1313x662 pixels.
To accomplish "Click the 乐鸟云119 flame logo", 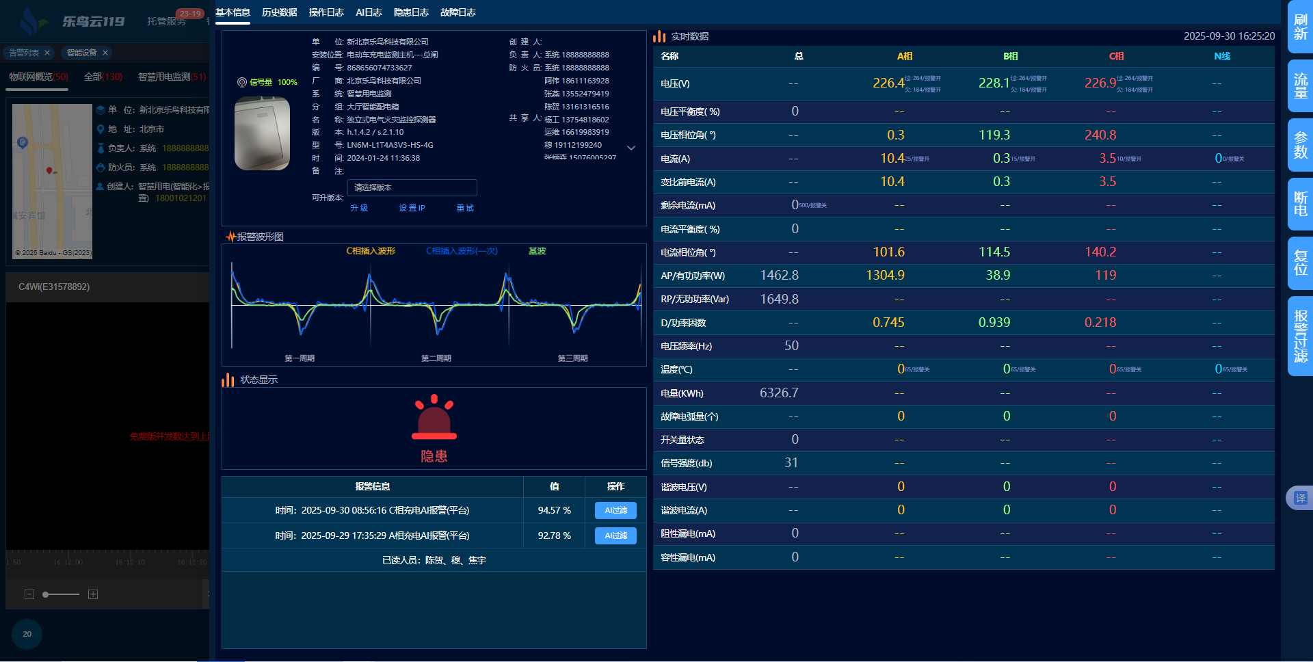I will (x=30, y=21).
